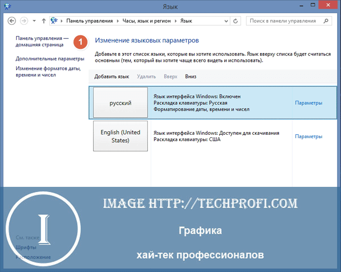Click the orange number 1 badge
The width and height of the screenshot is (341, 272).
81,42
